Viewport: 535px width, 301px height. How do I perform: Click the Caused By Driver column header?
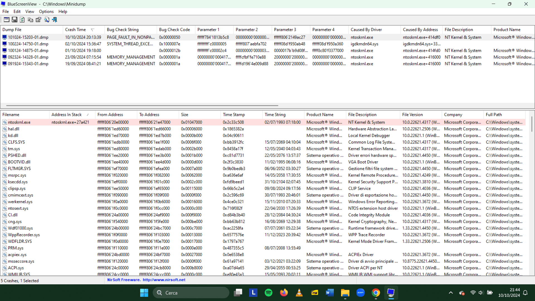tap(366, 30)
